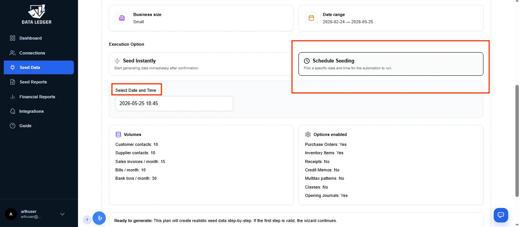Click the Dashboard grid icon
This screenshot has width=520, height=227.
coord(13,38)
